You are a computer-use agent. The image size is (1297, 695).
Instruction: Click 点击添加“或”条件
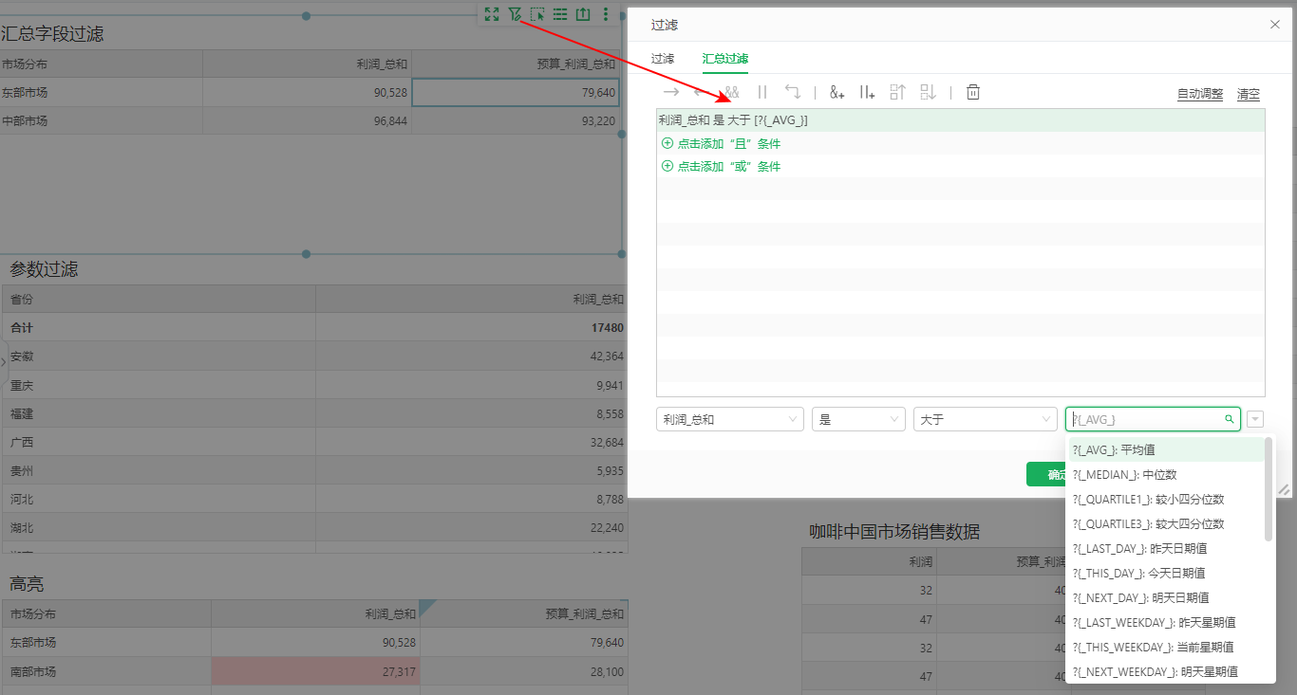[722, 166]
